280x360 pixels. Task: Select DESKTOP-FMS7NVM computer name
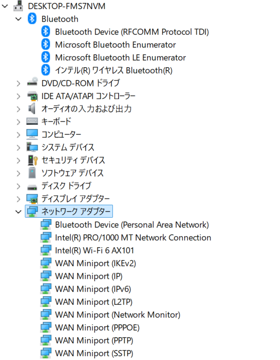click(67, 6)
